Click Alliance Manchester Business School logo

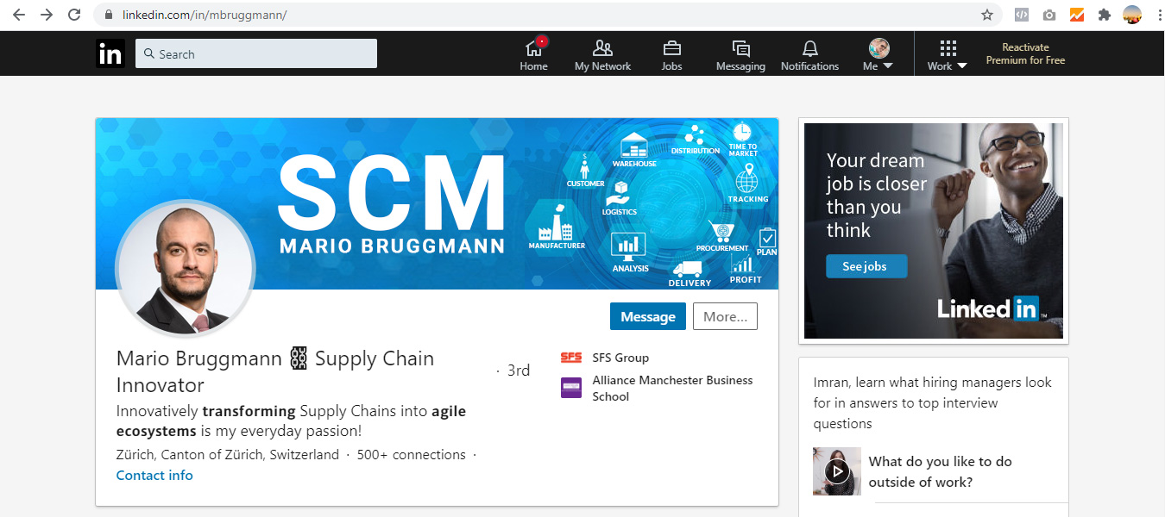click(x=571, y=388)
